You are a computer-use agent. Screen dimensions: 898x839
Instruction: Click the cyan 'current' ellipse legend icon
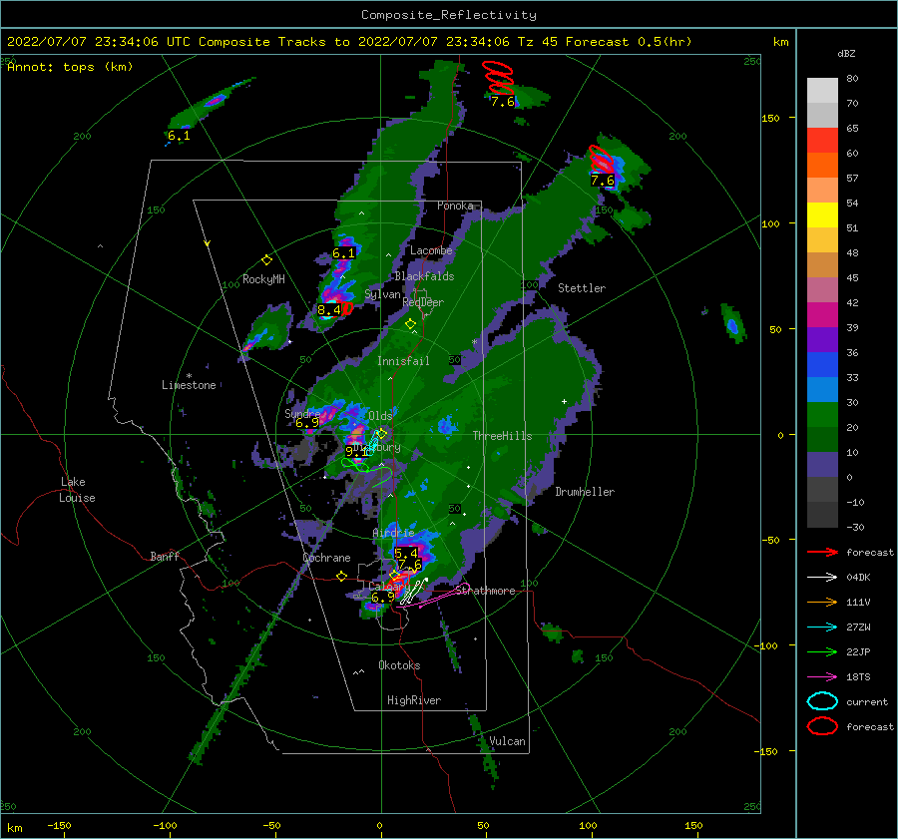(x=822, y=701)
